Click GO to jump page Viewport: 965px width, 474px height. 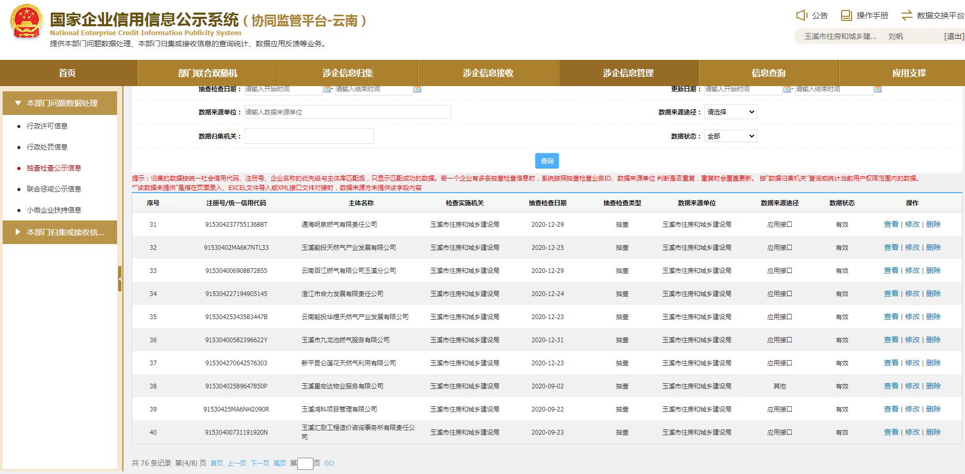coord(329,464)
